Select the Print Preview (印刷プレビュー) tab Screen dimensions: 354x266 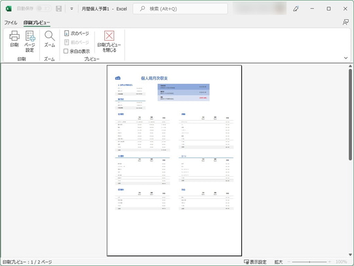coord(37,22)
